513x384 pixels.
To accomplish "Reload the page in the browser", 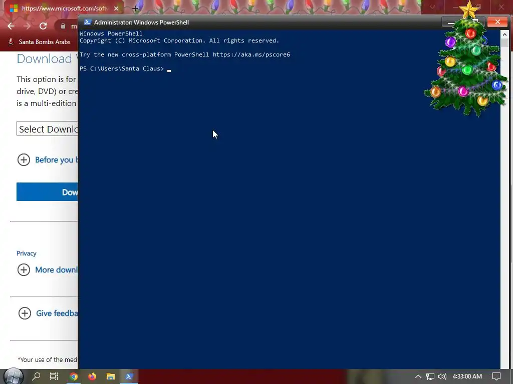I will [43, 26].
